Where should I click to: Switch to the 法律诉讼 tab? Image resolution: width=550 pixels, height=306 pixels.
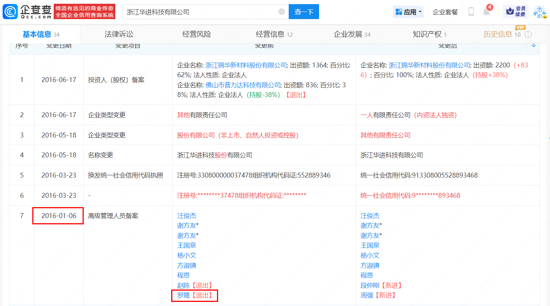pyautogui.click(x=119, y=34)
